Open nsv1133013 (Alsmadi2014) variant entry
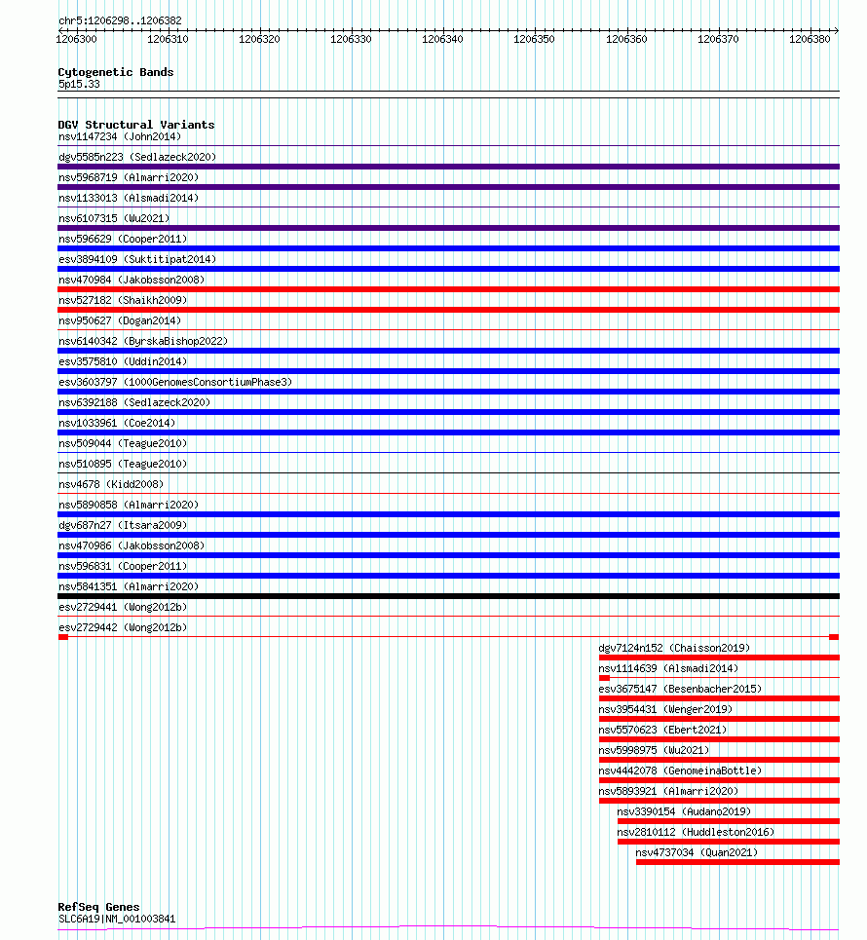The image size is (867, 940). 129,198
